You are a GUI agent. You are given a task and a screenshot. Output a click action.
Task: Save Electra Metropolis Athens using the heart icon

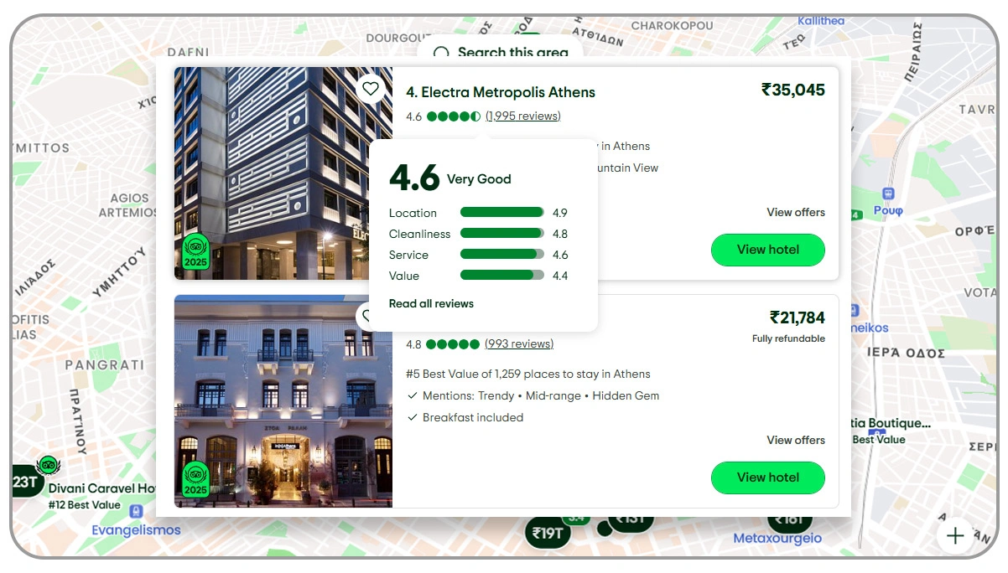tap(371, 87)
